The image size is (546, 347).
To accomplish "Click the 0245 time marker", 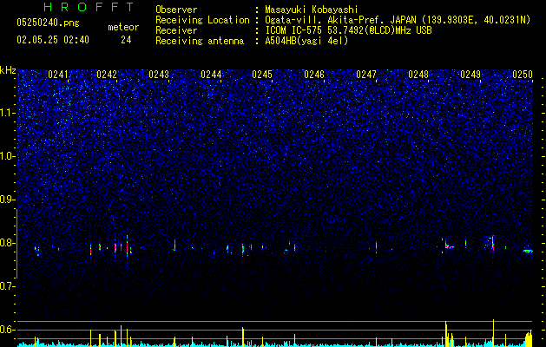I will (x=262, y=75).
